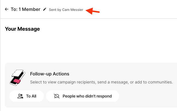Click the phone illustration in Follow-up Actions
177x111 pixels.
click(x=17, y=78)
